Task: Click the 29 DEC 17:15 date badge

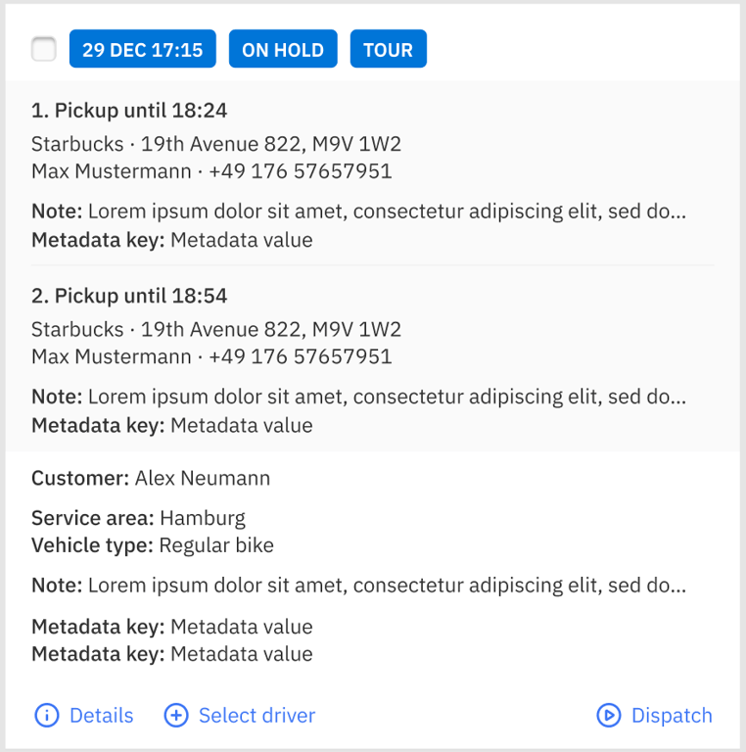Action: tap(142, 49)
